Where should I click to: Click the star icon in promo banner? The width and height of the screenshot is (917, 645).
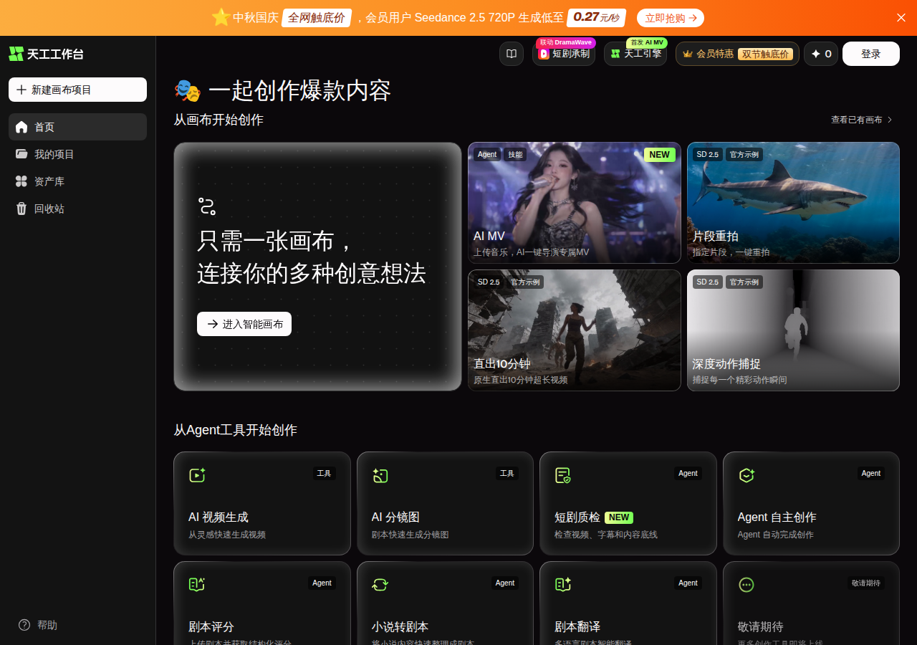pyautogui.click(x=221, y=17)
